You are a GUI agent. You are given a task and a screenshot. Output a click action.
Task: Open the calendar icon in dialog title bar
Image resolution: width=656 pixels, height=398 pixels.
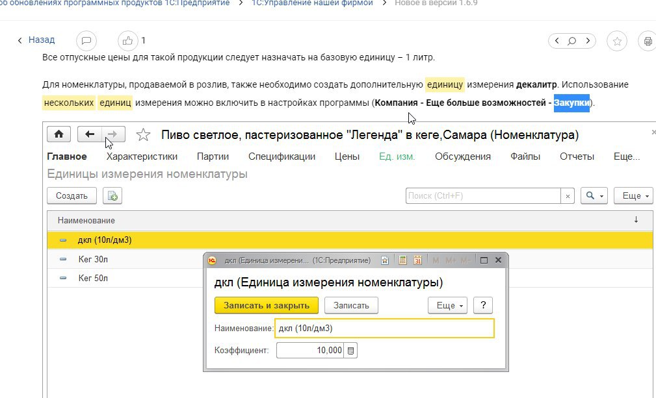click(x=417, y=260)
